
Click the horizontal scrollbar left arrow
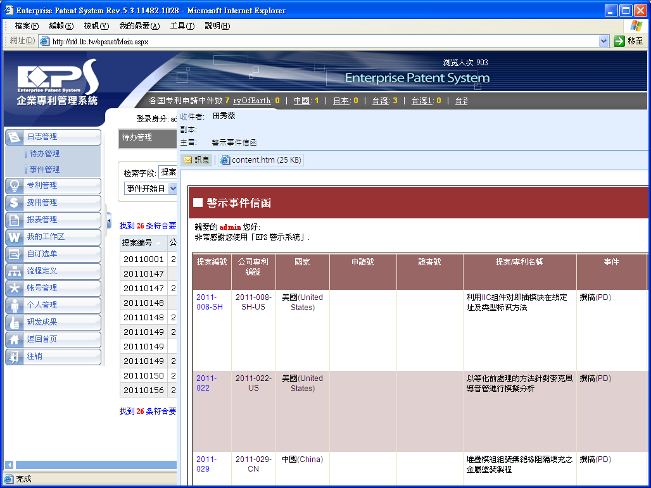[9, 465]
